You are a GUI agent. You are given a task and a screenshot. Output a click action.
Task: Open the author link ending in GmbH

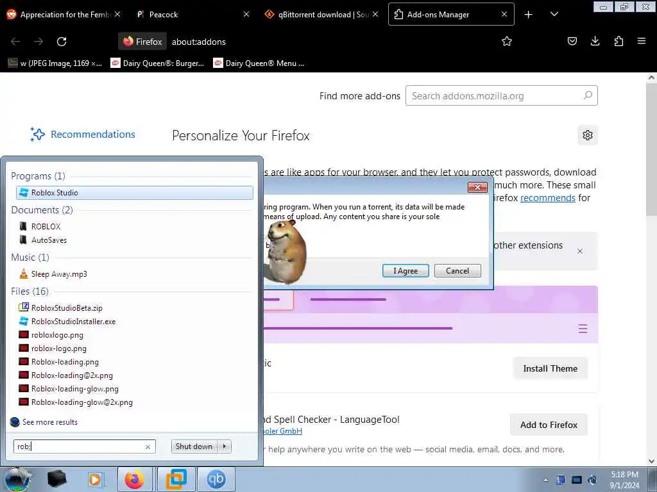(x=283, y=431)
